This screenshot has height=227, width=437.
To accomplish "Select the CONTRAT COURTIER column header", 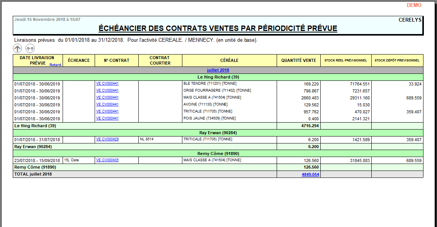I will coord(160,60).
